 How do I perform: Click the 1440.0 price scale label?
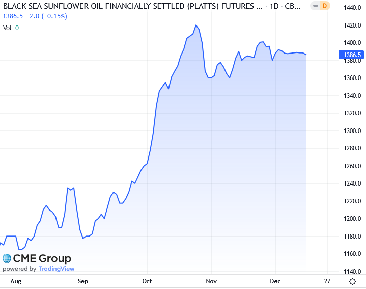point(352,8)
